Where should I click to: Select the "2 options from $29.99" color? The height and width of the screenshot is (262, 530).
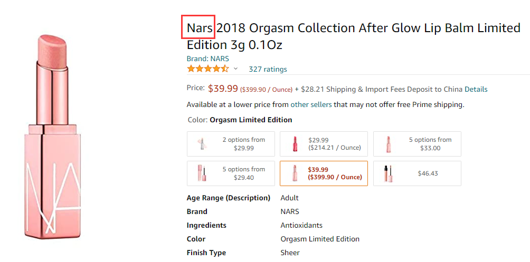(x=231, y=144)
